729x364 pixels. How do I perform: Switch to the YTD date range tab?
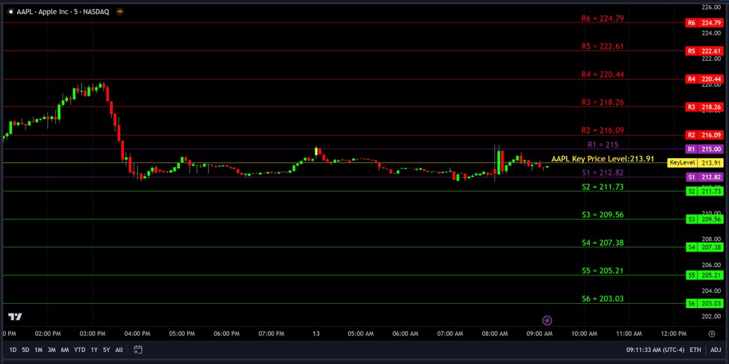point(78,350)
